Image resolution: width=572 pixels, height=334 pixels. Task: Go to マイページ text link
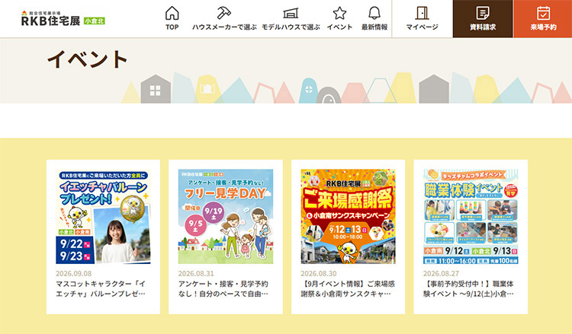click(x=422, y=27)
